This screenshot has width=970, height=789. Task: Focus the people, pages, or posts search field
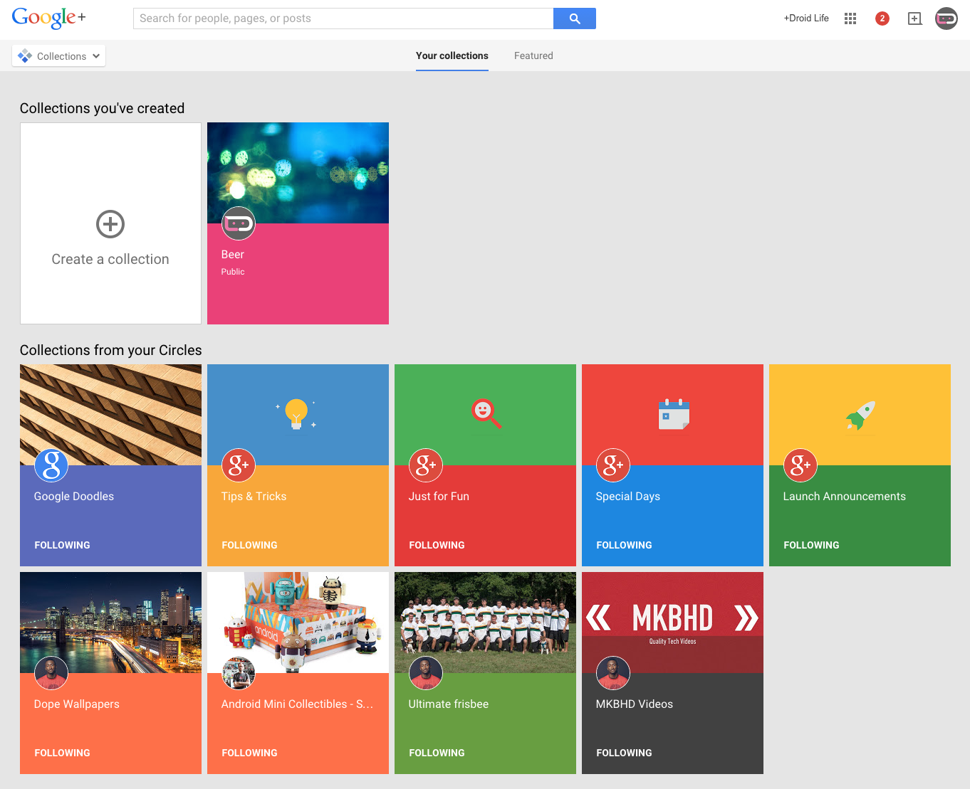(x=343, y=18)
